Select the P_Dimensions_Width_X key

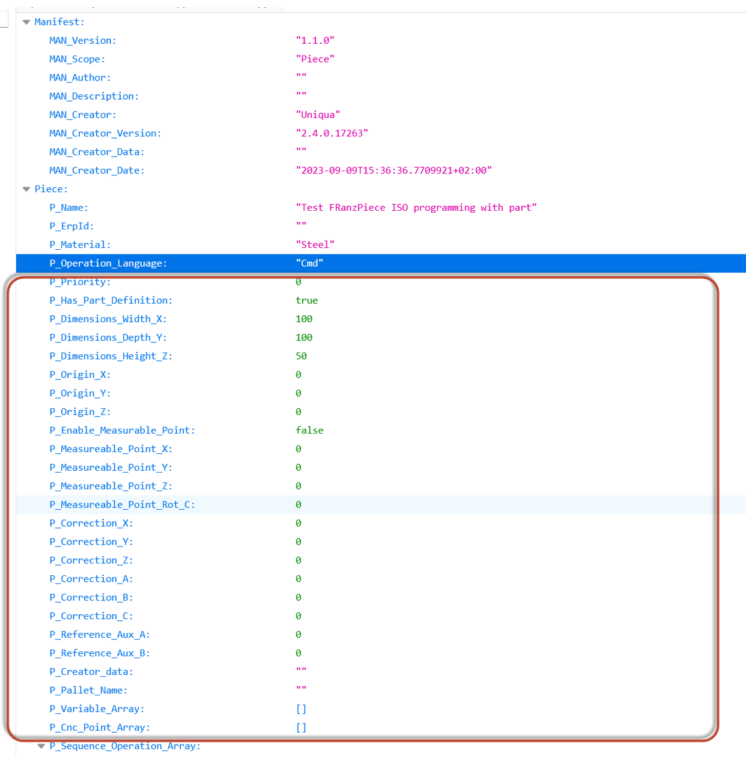tap(108, 319)
